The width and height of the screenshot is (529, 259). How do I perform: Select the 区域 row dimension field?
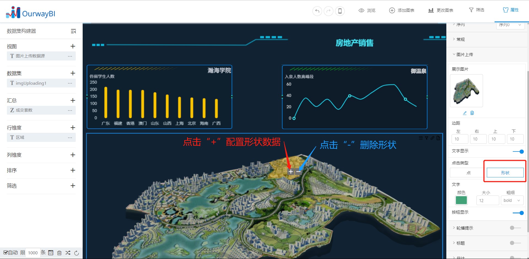click(x=41, y=137)
